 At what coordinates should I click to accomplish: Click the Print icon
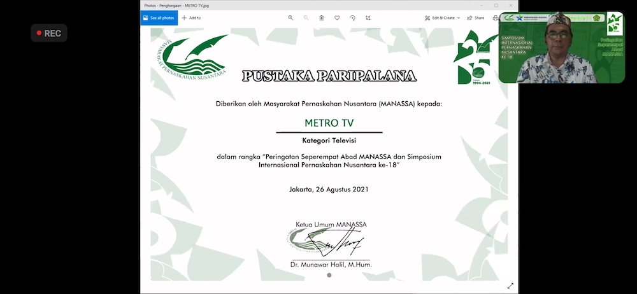[495, 18]
